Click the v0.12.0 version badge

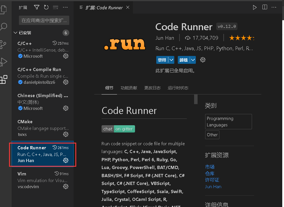coord(227,27)
